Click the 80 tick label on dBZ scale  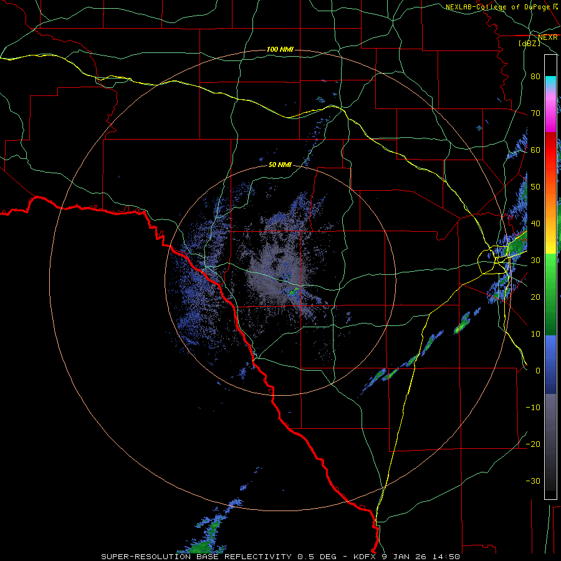click(535, 76)
